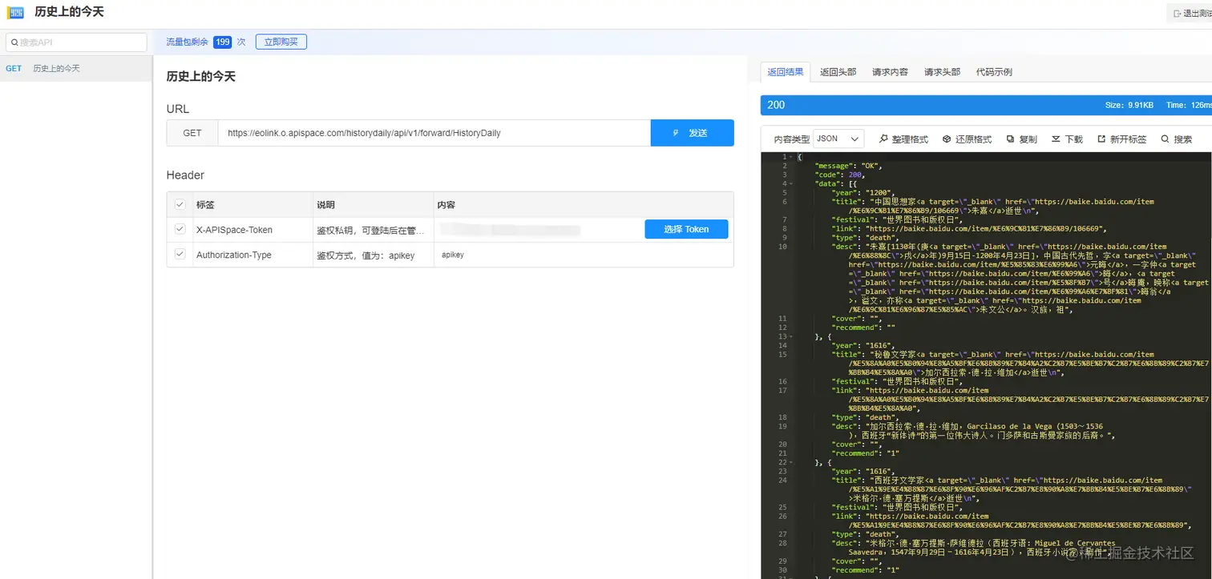
Task: Click the Size: 9.91KB text
Action: pyautogui.click(x=1129, y=105)
